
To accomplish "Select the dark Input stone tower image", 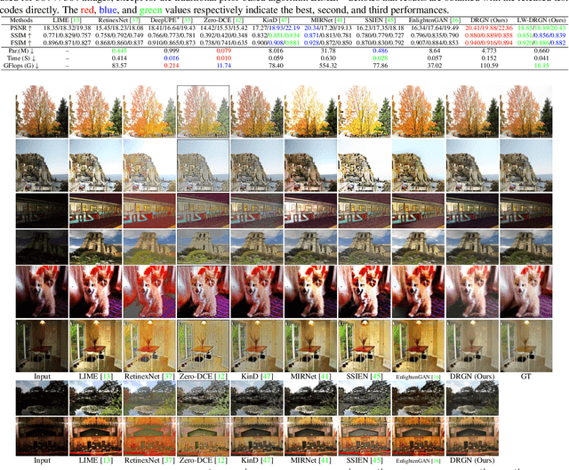I will tap(42, 247).
